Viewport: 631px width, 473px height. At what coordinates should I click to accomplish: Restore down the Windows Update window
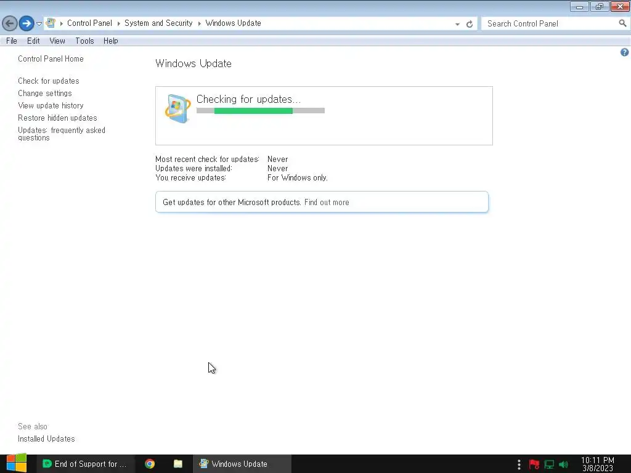click(x=600, y=6)
